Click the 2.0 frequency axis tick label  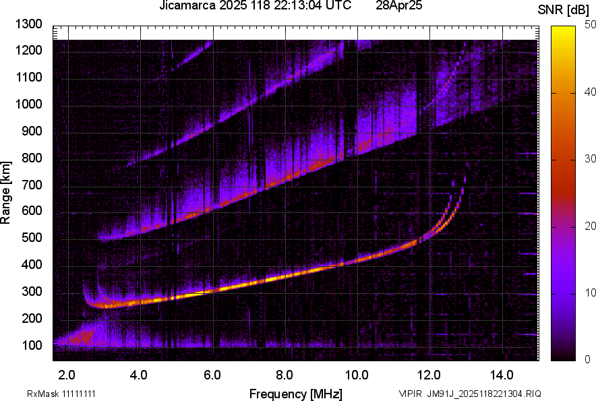(x=67, y=375)
